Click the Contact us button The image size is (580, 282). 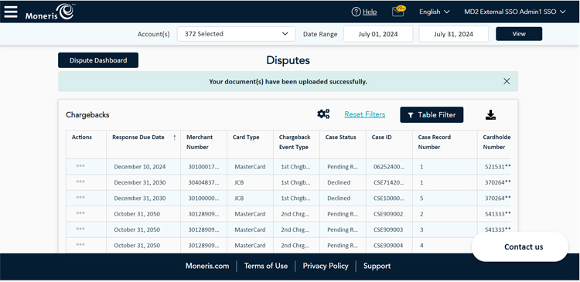[520, 247]
